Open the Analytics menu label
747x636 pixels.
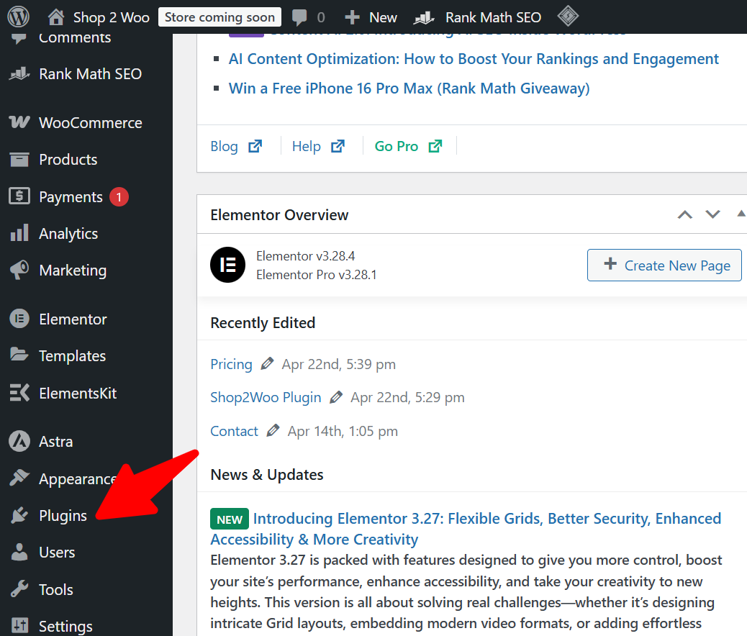tap(68, 234)
